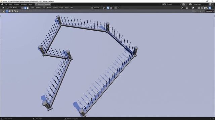Click the active tool icon in tool settings
The height and width of the screenshot is (120, 215).
pyautogui.click(x=3, y=11)
